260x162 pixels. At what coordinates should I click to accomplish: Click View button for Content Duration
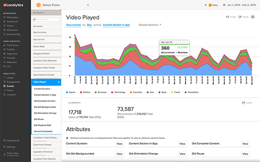click(119, 144)
